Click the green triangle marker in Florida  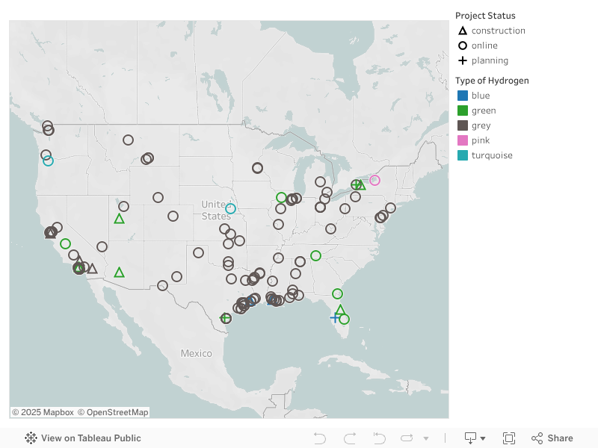click(x=340, y=310)
